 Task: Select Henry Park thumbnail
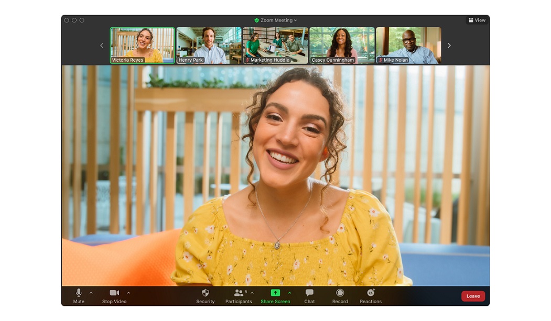(209, 46)
